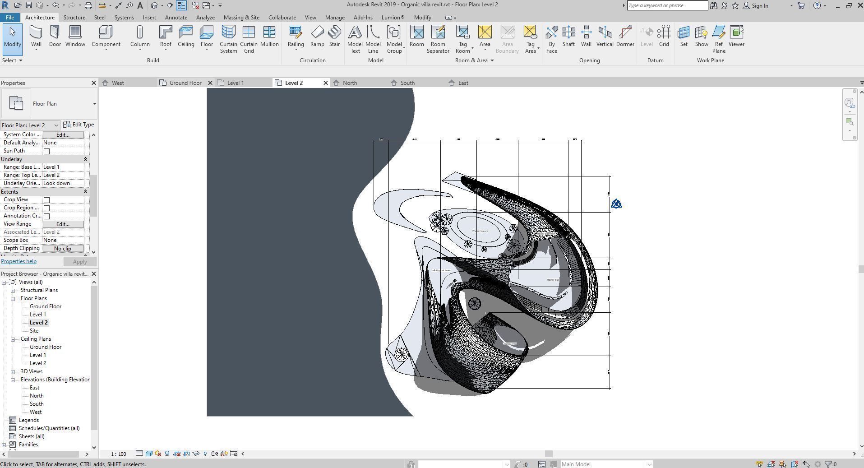Select the Curtain Grid tool
The height and width of the screenshot is (468, 864).
(x=249, y=39)
